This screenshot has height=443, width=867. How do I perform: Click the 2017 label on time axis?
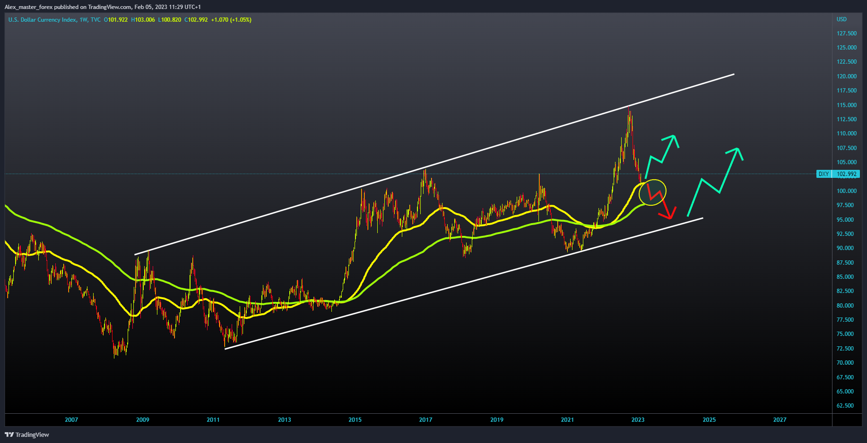tap(425, 420)
